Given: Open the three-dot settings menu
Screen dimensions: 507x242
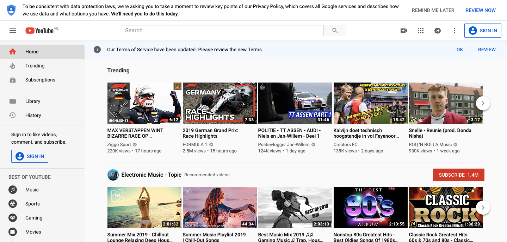Looking at the screenshot, I should (x=455, y=31).
